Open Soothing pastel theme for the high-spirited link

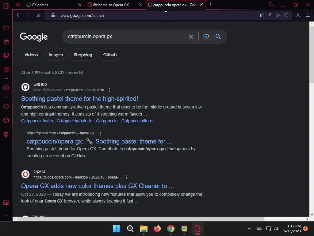point(79,99)
